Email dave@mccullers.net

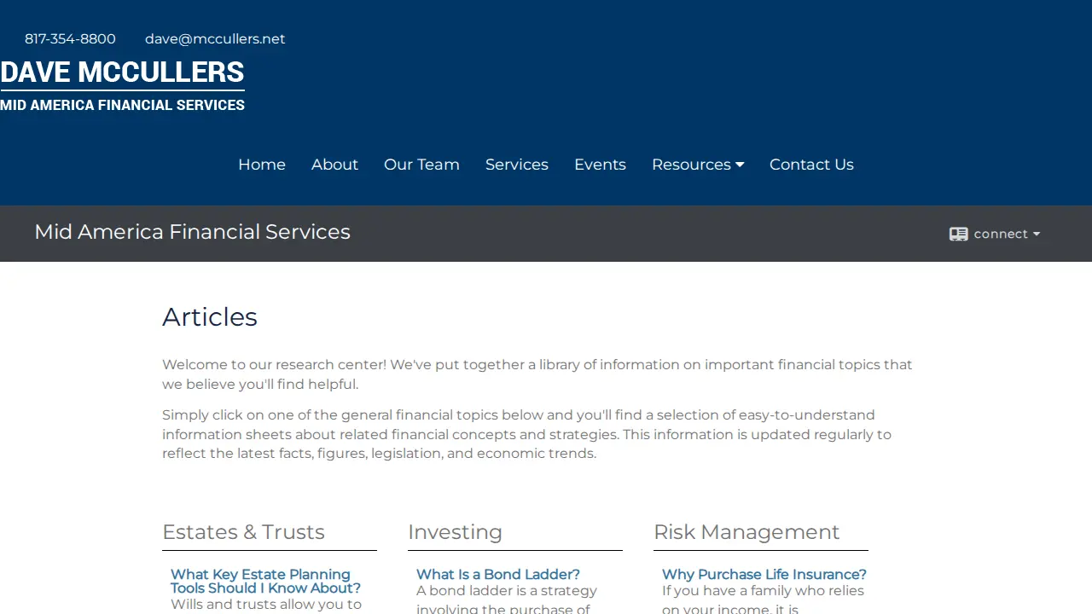[215, 39]
